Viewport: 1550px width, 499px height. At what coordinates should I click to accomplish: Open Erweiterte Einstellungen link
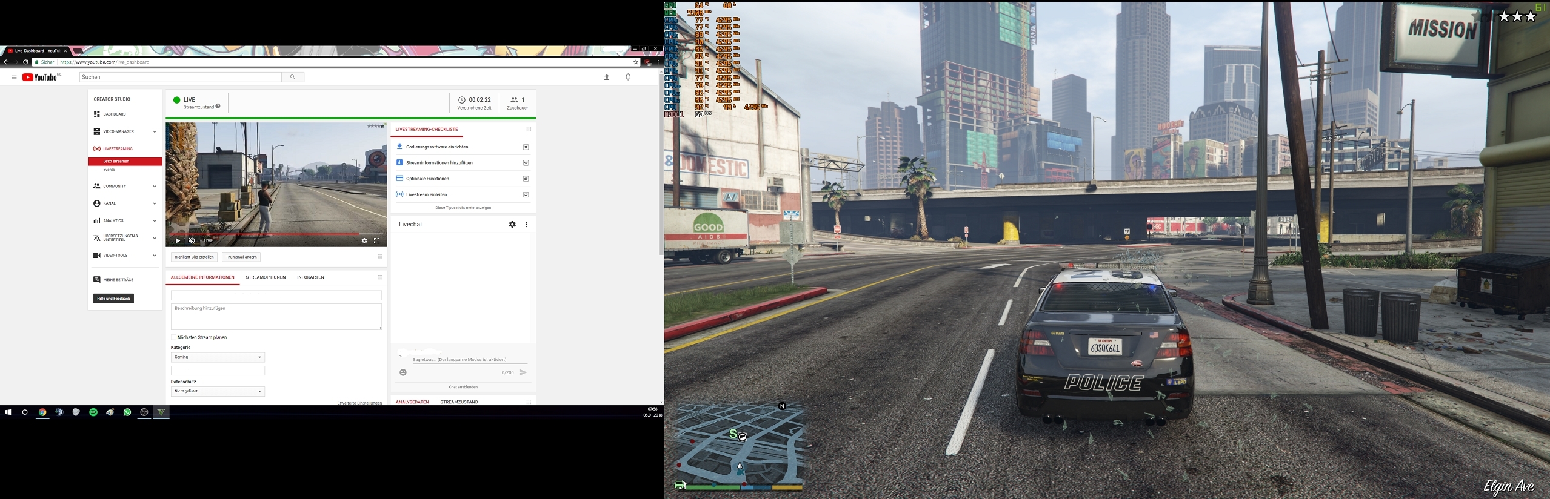point(359,403)
